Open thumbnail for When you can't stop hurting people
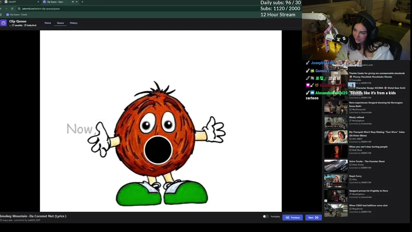 (336, 151)
